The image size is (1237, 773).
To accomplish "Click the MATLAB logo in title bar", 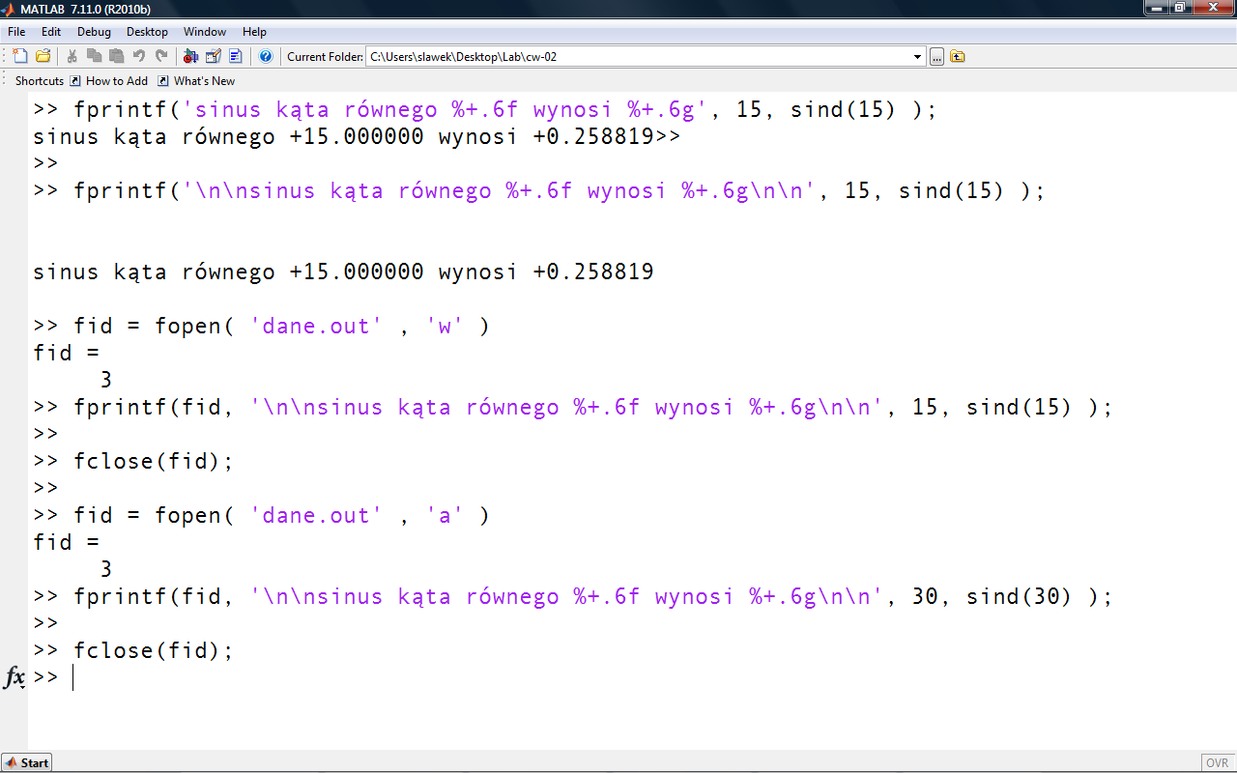I will pyautogui.click(x=9, y=9).
